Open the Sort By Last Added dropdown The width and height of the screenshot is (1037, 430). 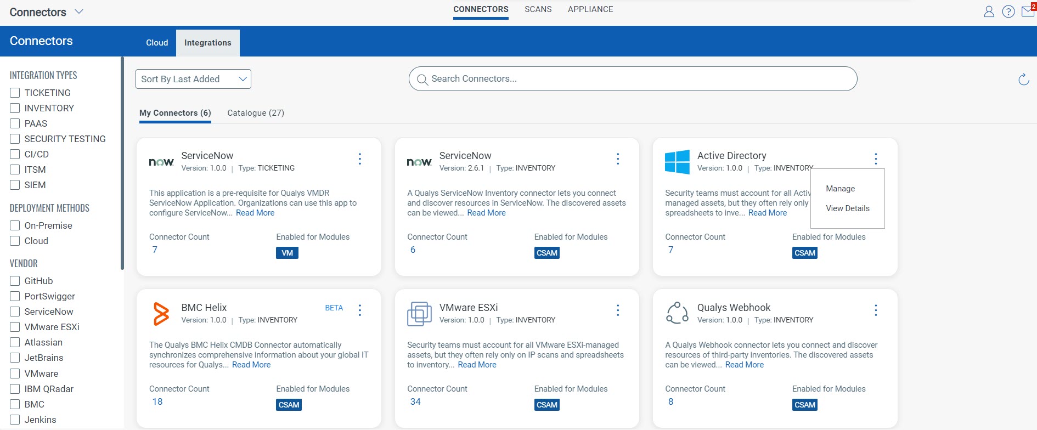(193, 79)
